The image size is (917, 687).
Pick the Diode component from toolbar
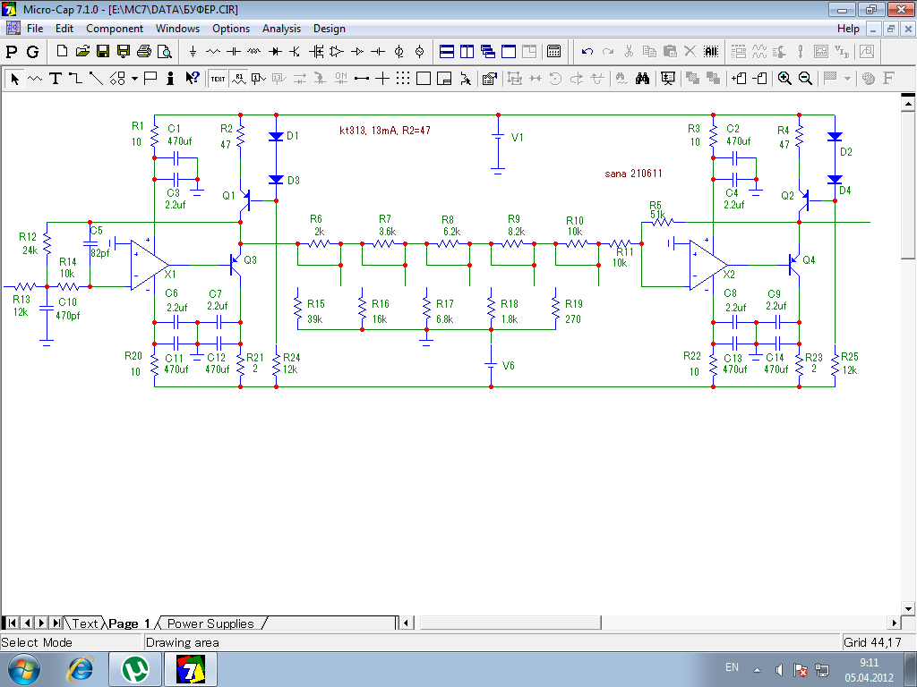coord(275,52)
